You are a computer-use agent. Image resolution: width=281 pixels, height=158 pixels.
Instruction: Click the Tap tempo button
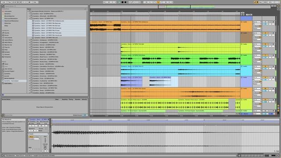tap(10, 2)
